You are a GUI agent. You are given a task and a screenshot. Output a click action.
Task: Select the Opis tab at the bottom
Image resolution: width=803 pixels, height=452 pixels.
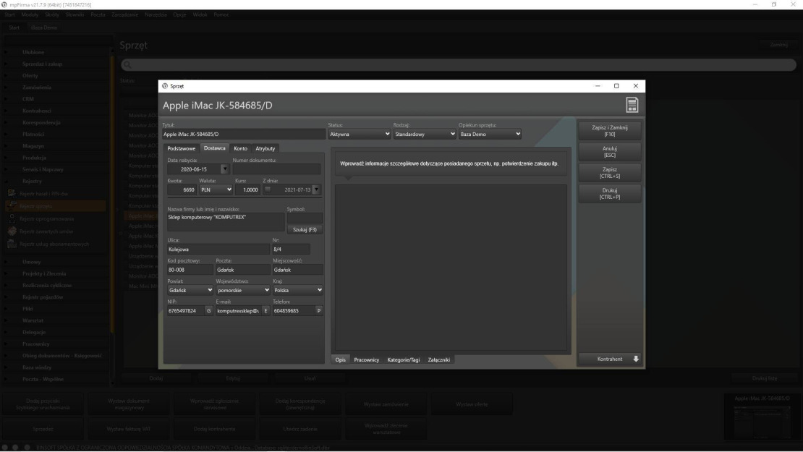[x=341, y=360]
